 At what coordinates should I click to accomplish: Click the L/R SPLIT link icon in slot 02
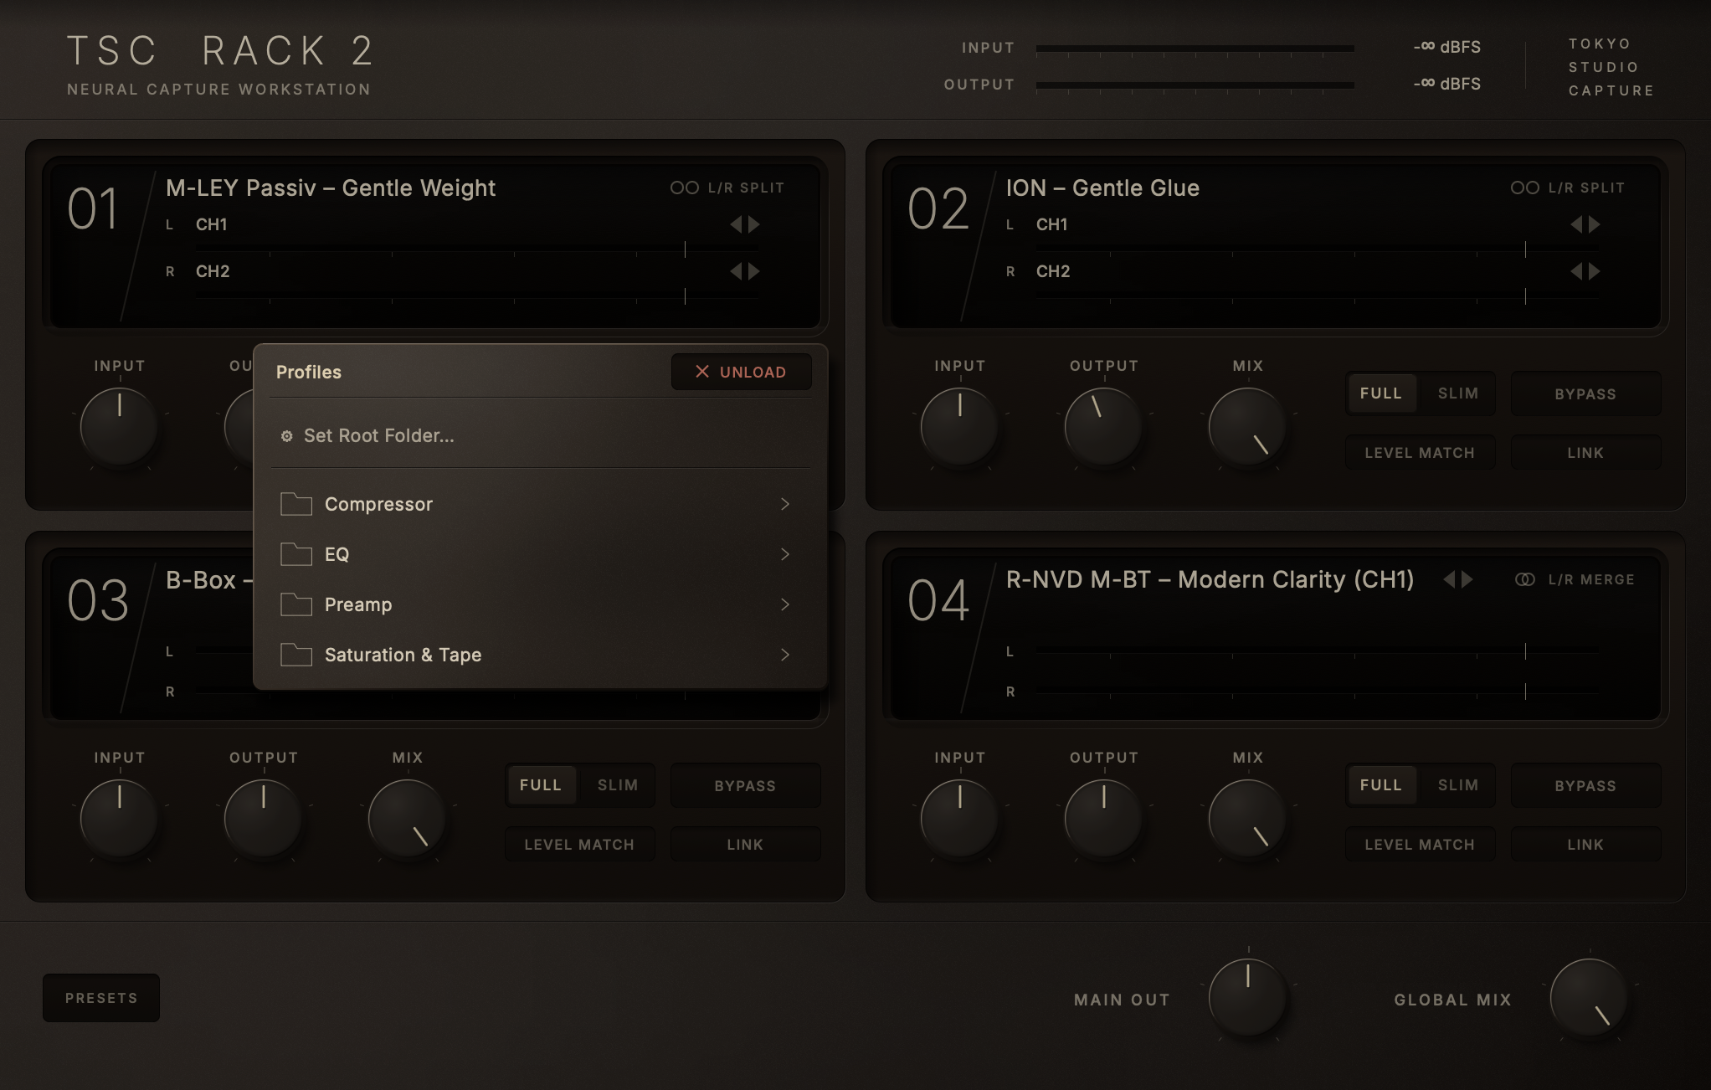click(x=1524, y=188)
